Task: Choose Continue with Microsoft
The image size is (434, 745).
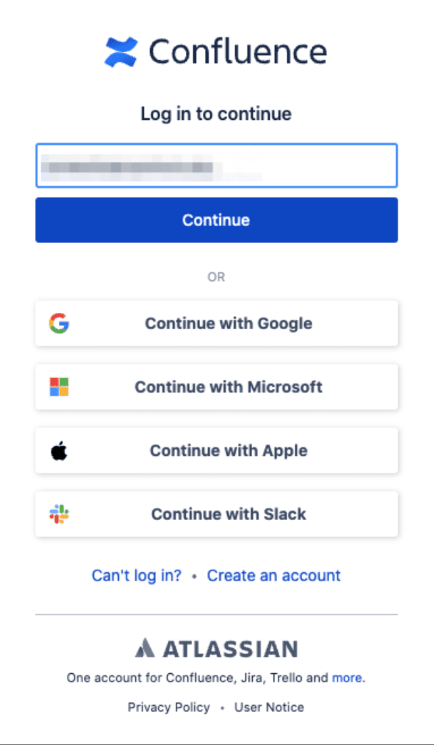Action: pos(217,387)
